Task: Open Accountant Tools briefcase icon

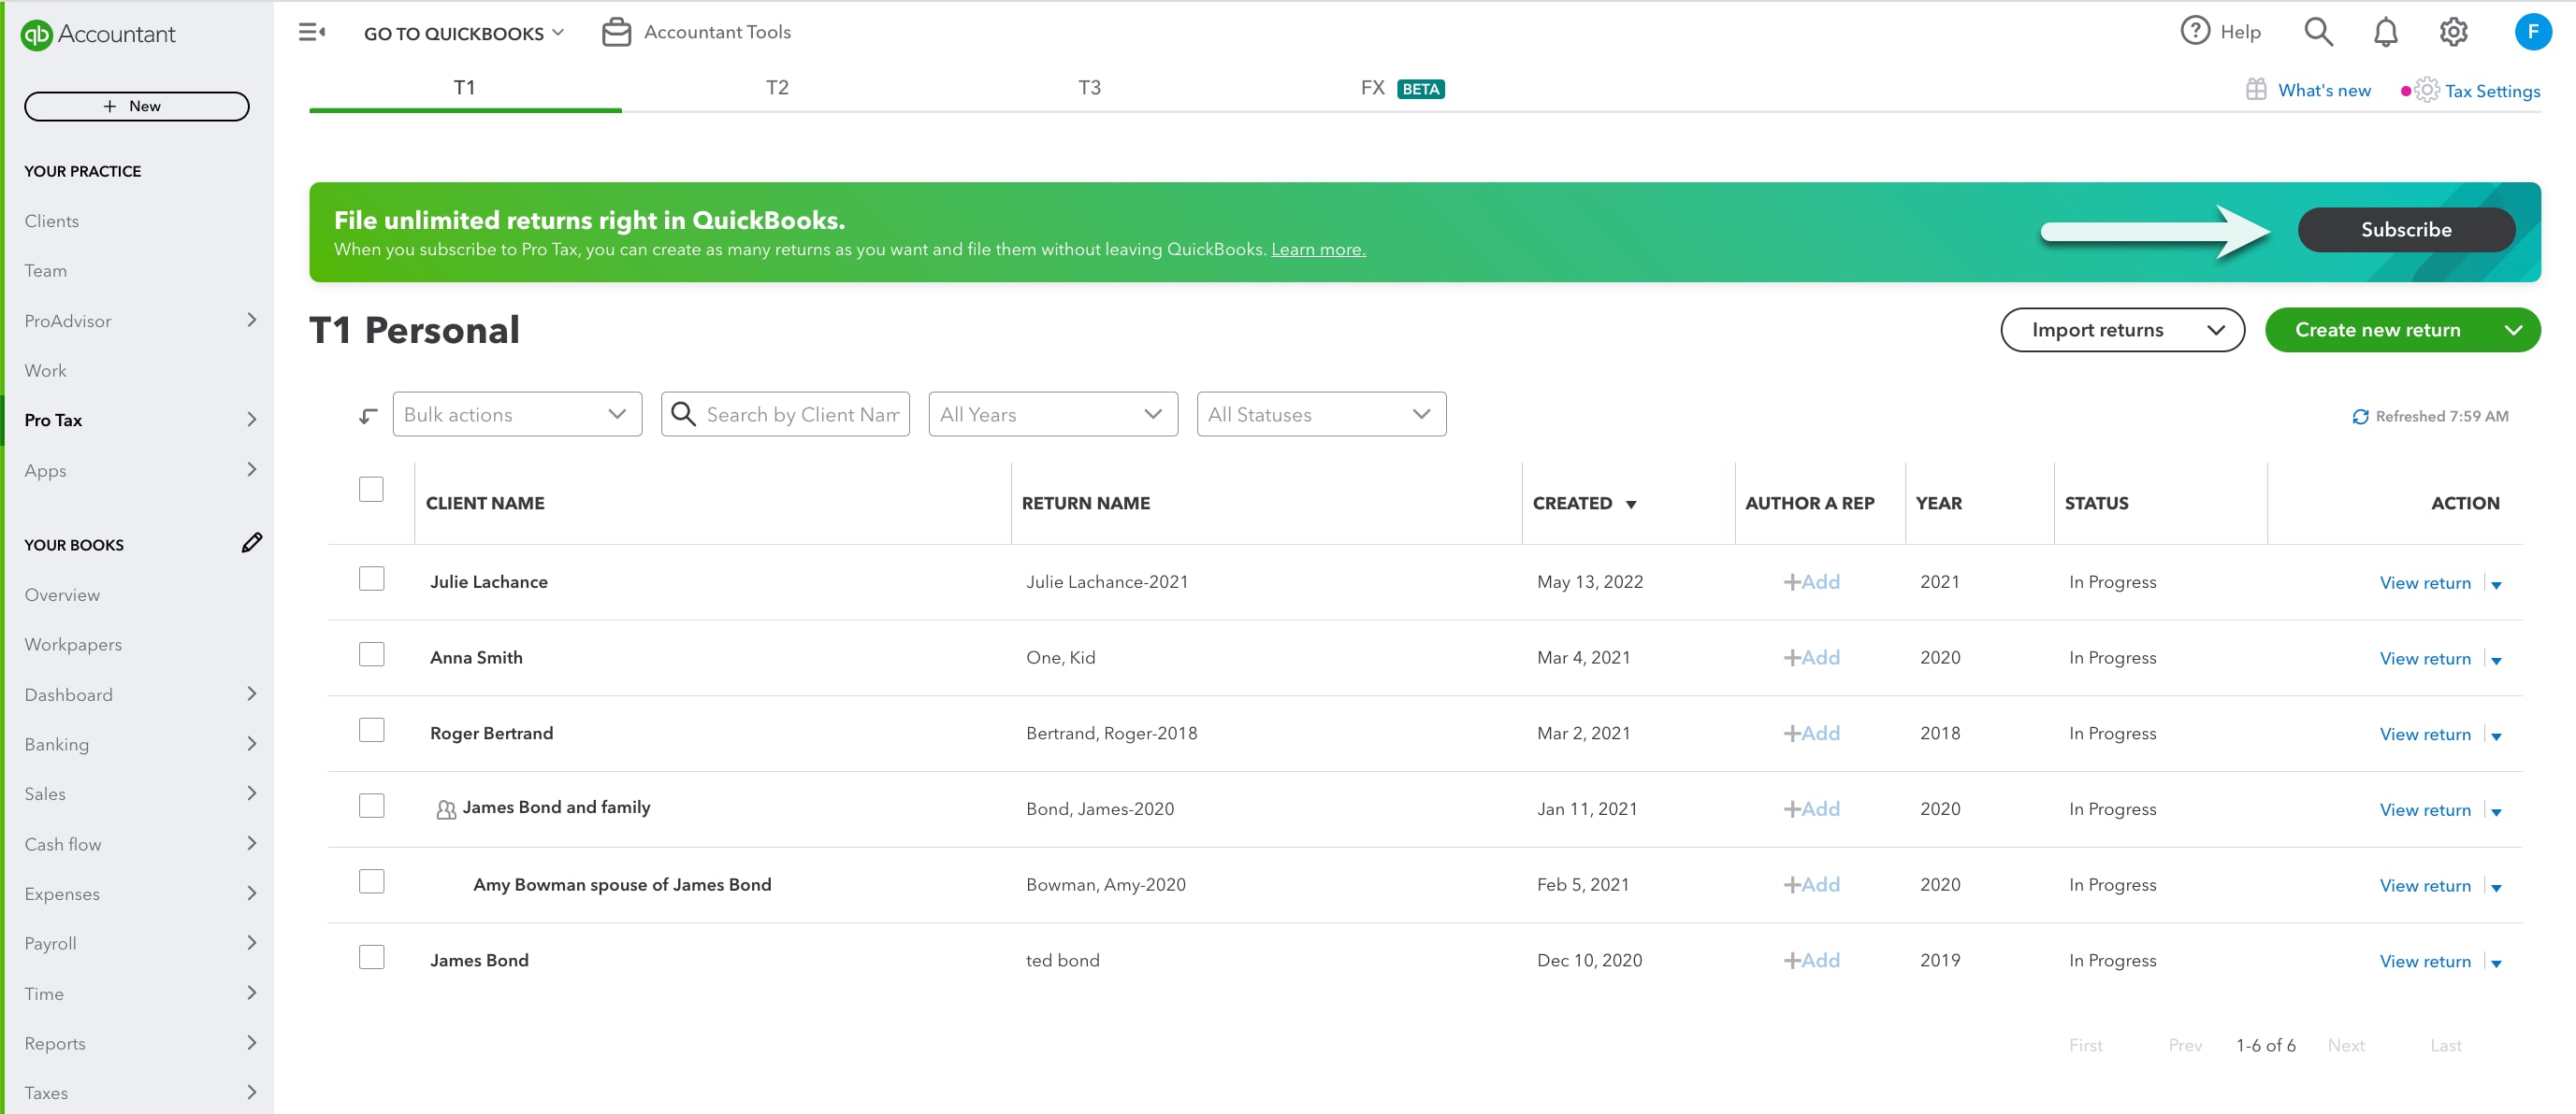Action: (x=616, y=32)
